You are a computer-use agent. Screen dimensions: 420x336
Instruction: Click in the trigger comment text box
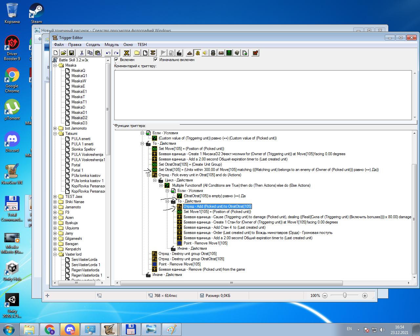point(262,95)
